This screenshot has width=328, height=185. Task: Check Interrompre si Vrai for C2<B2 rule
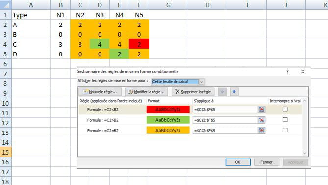[x=285, y=109]
